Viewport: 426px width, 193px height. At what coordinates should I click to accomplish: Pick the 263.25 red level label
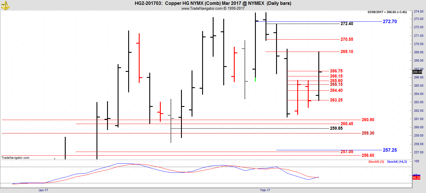coord(336,100)
